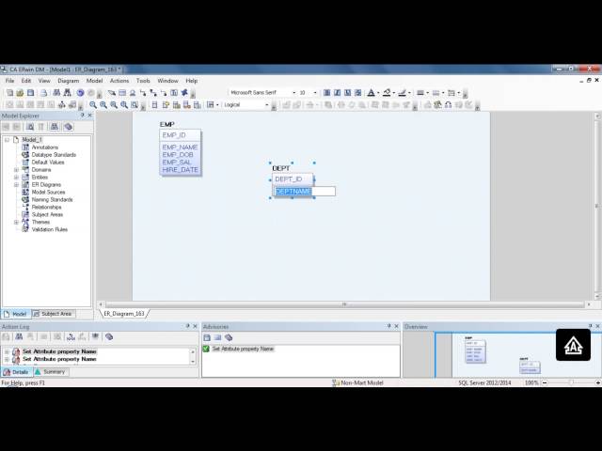Click the Model Explorer eraser-shaped icon
602x451 pixels.
click(69, 127)
